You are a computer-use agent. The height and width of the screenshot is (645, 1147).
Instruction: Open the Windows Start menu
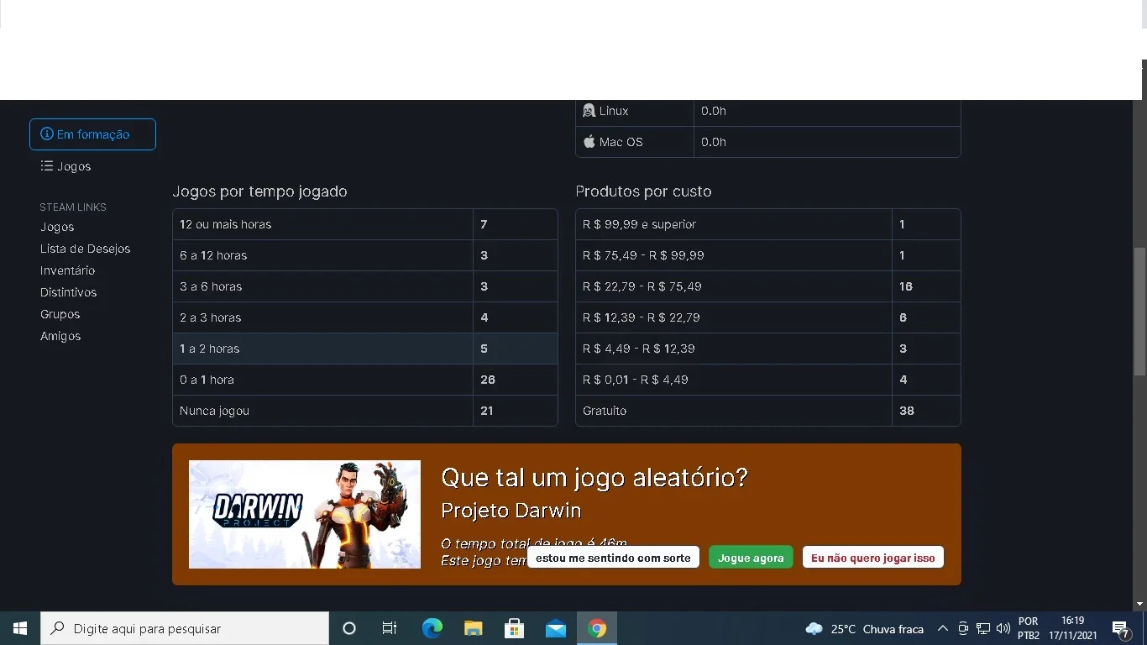tap(20, 628)
